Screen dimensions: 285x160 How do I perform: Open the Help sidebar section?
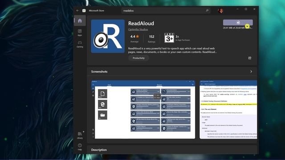[80, 147]
